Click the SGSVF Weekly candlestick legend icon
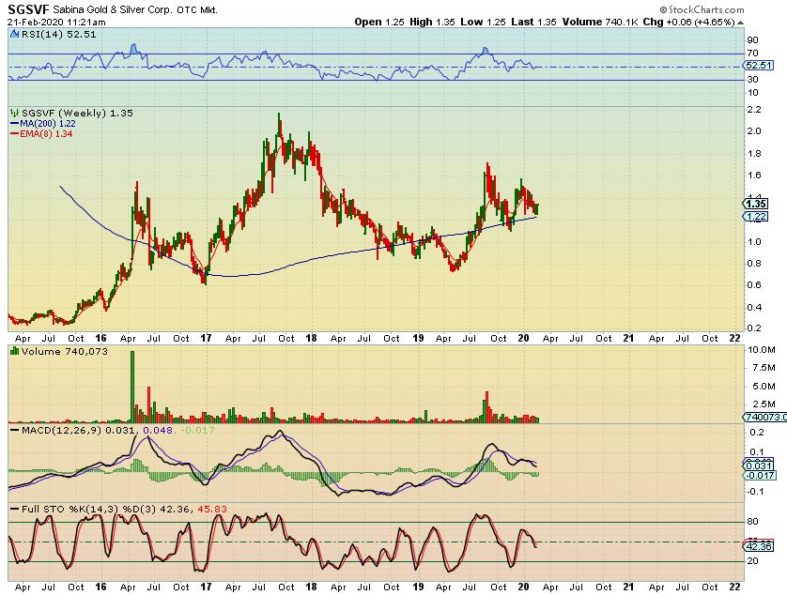The height and width of the screenshot is (595, 787). point(13,113)
